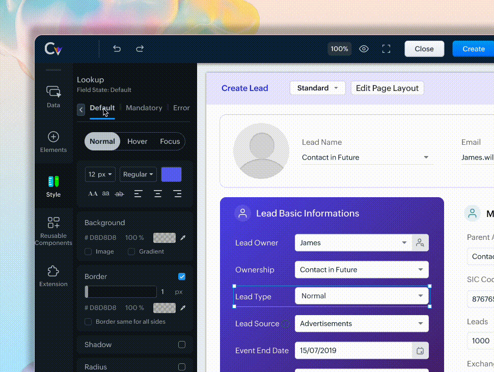Viewport: 494px width, 372px height.
Task: Enter fullscreen mode via frame icon
Action: (386, 49)
